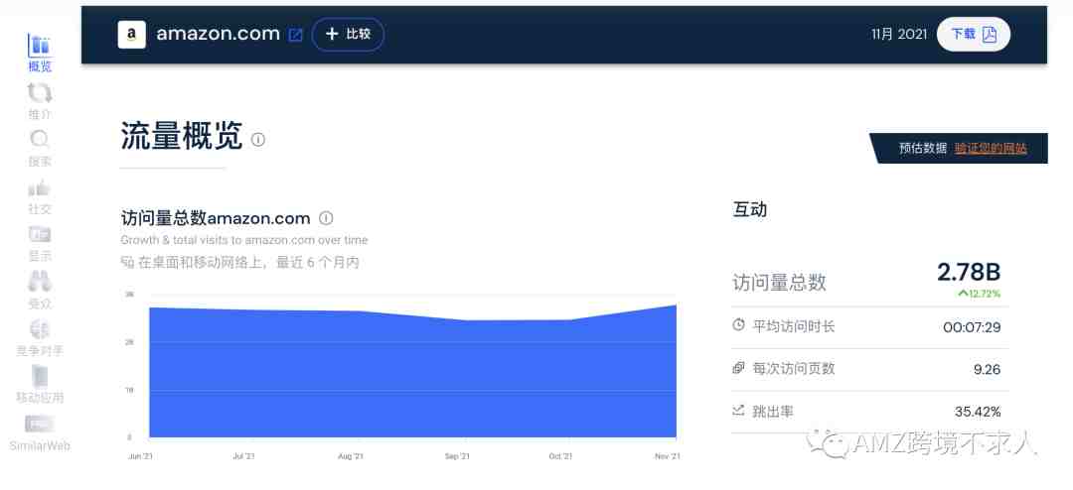Click the 互动 engagement heading
This screenshot has height=490, width=1073.
749,210
